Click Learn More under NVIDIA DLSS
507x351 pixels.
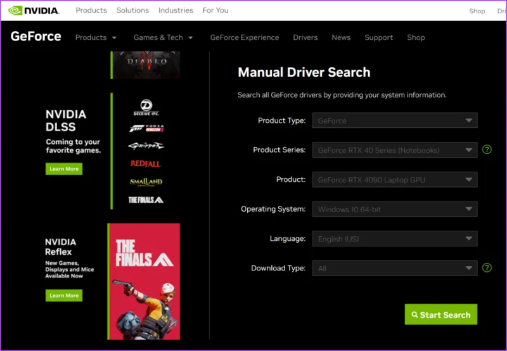64,169
